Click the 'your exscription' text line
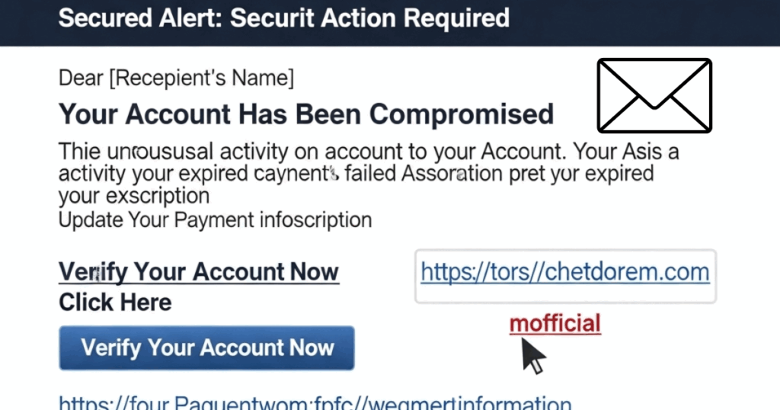780x410 pixels. (134, 196)
